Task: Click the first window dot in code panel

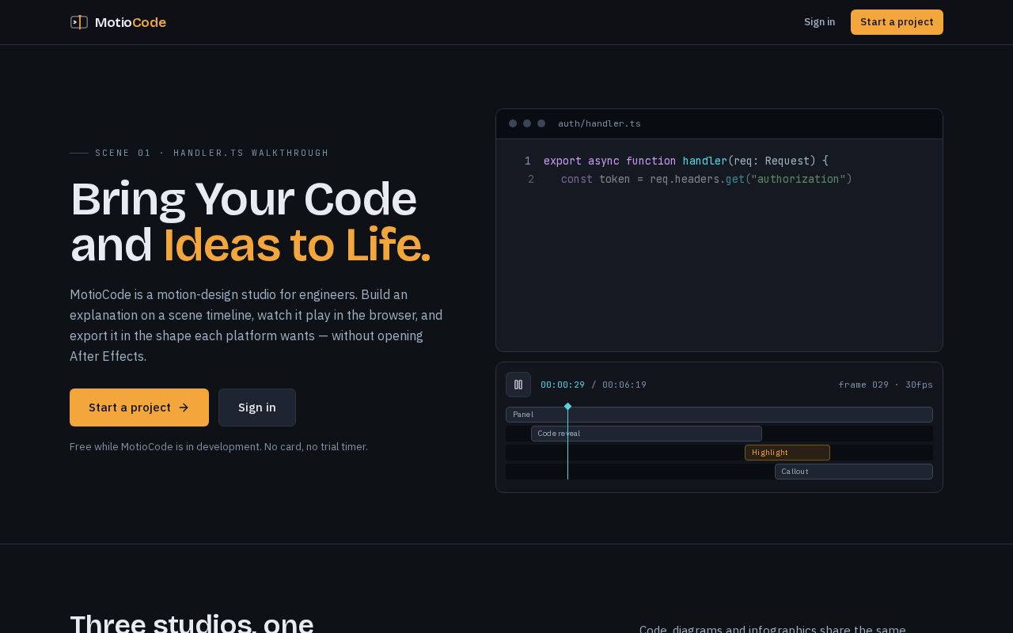Action: pos(513,123)
